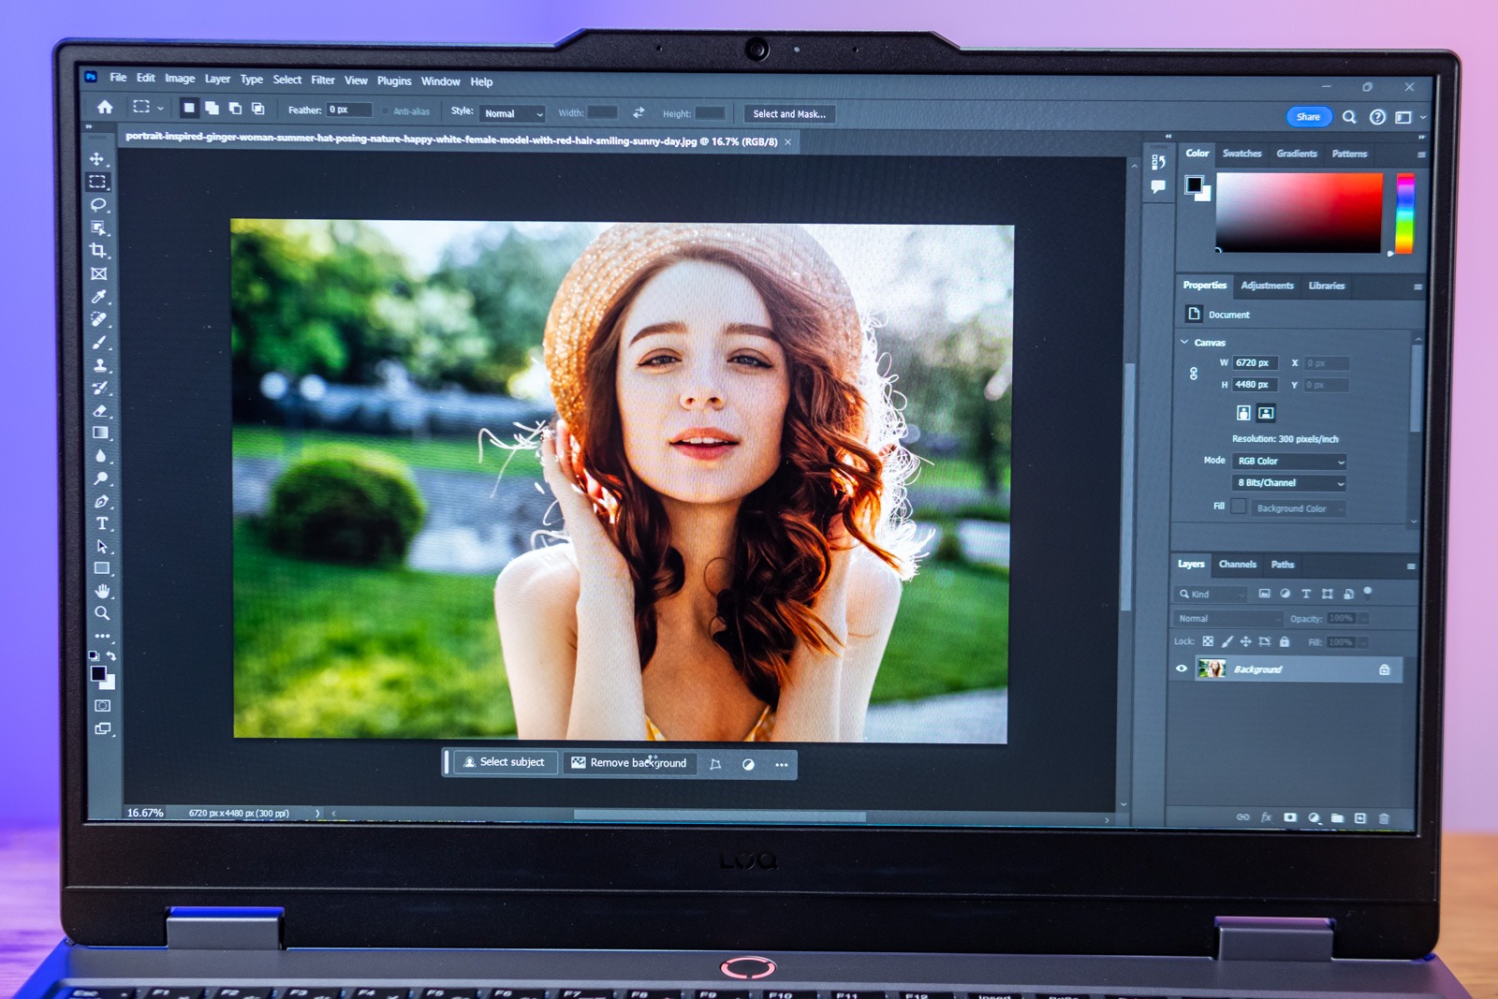The width and height of the screenshot is (1498, 999).
Task: Select the Lasso tool
Action: [97, 204]
